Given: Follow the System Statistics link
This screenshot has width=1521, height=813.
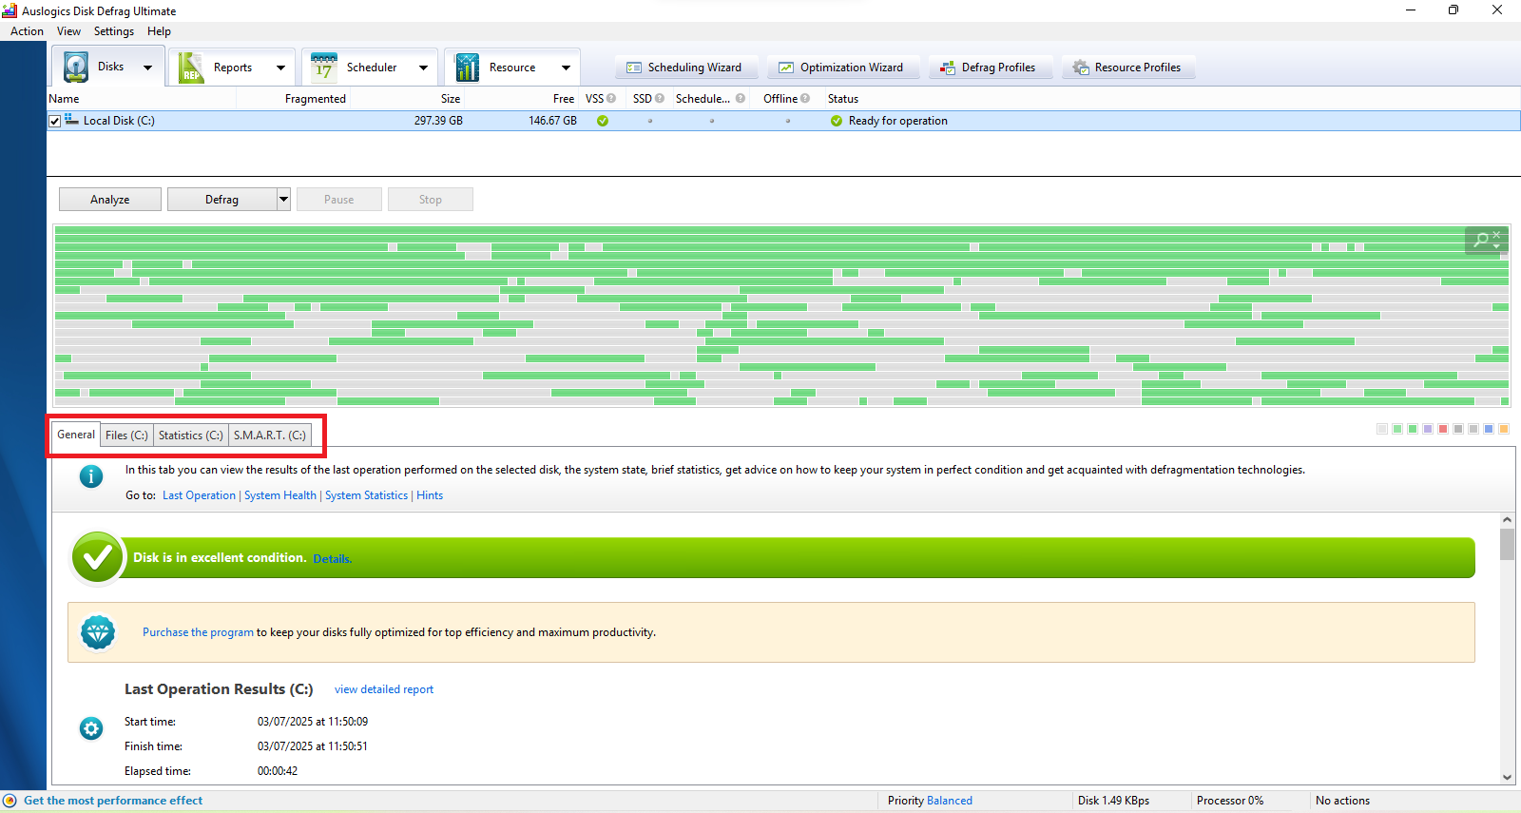Looking at the screenshot, I should tap(366, 495).
